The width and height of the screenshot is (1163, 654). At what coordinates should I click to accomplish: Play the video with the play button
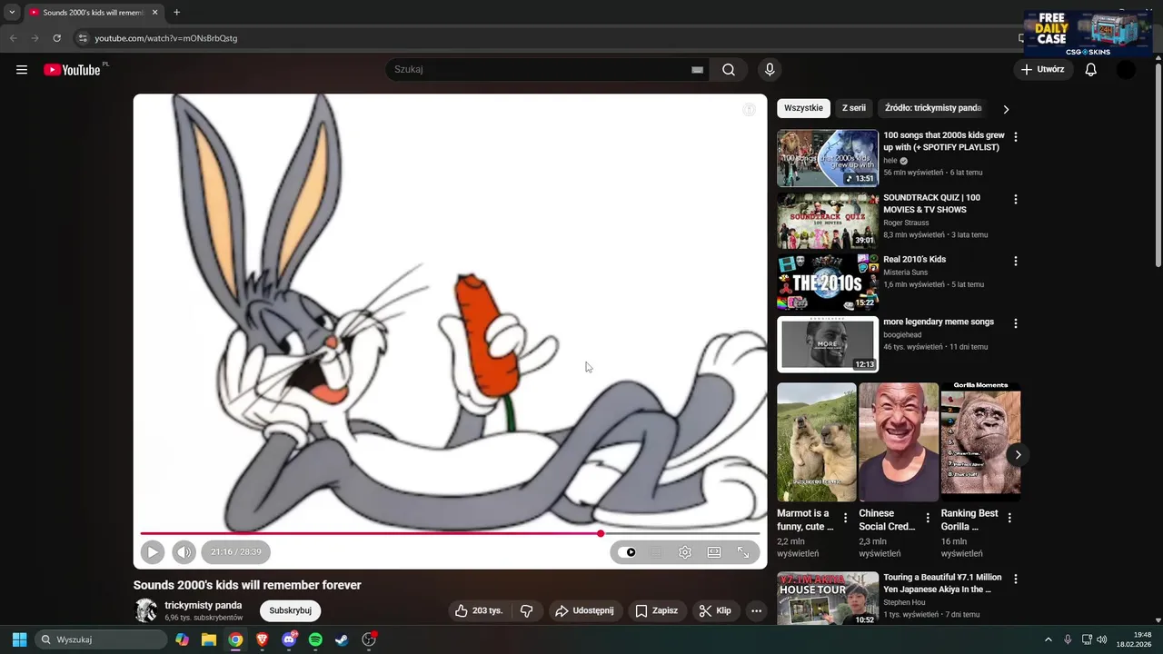153,551
